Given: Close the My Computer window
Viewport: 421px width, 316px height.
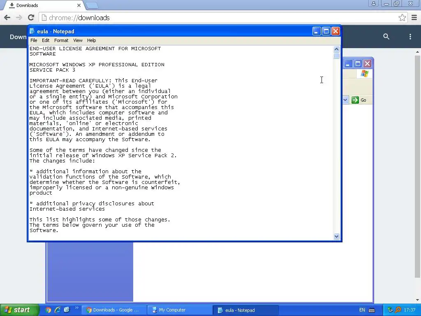Looking at the screenshot, I should 367,64.
